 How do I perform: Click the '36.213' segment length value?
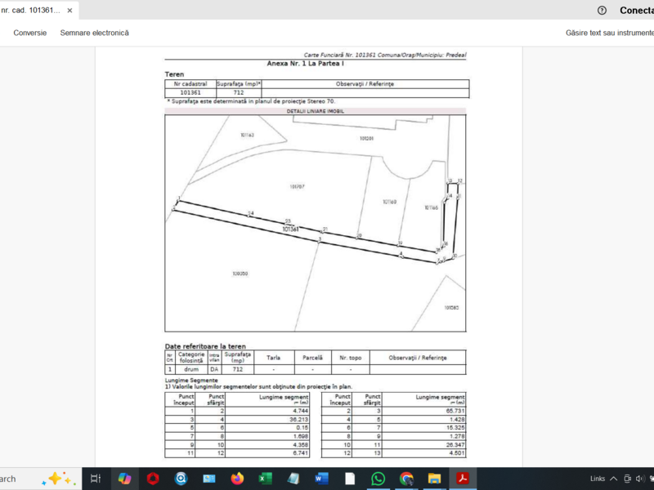point(298,420)
